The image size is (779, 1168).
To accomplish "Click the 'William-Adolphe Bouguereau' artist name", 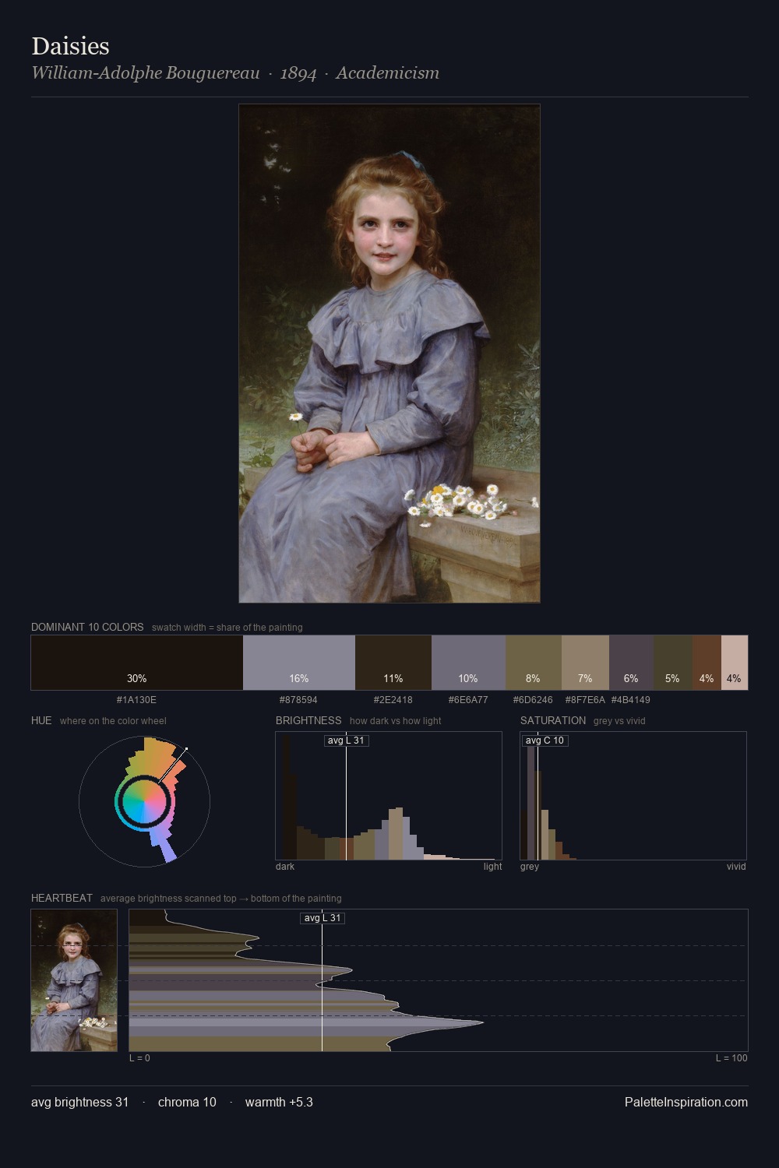I will point(146,73).
